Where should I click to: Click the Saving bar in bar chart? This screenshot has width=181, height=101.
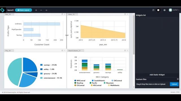point(32,35)
